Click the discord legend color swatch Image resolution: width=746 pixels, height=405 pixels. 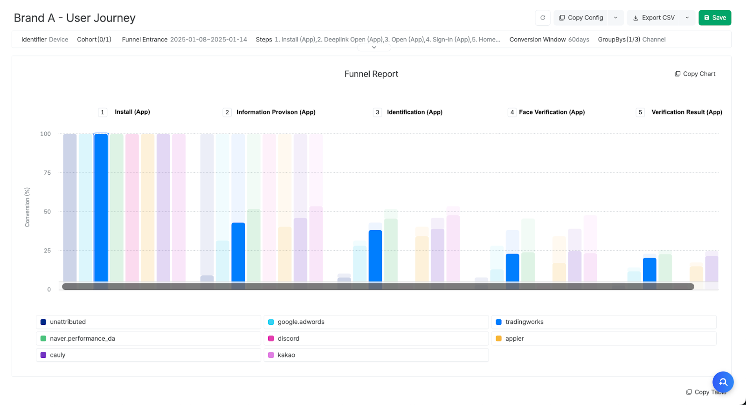coord(271,339)
